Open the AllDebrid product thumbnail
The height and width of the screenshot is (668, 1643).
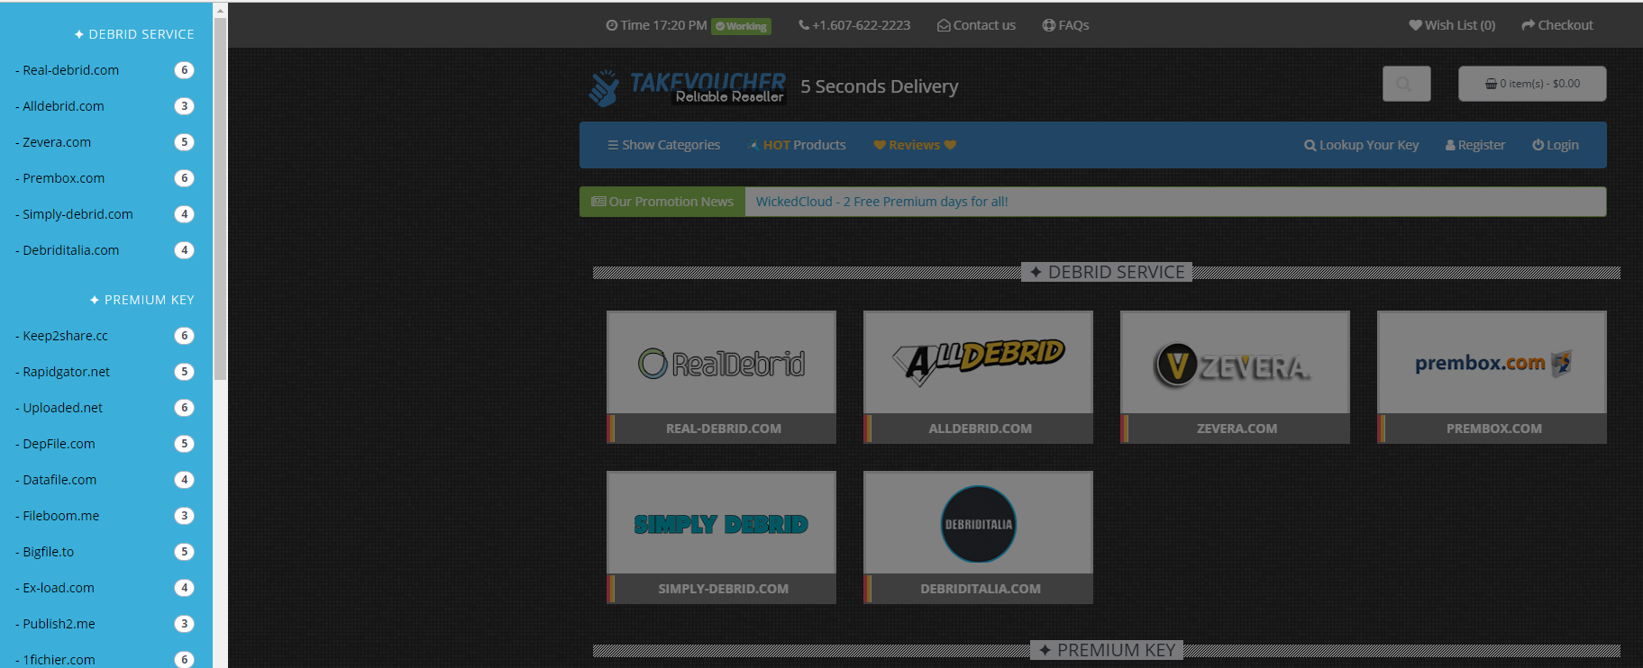click(978, 363)
